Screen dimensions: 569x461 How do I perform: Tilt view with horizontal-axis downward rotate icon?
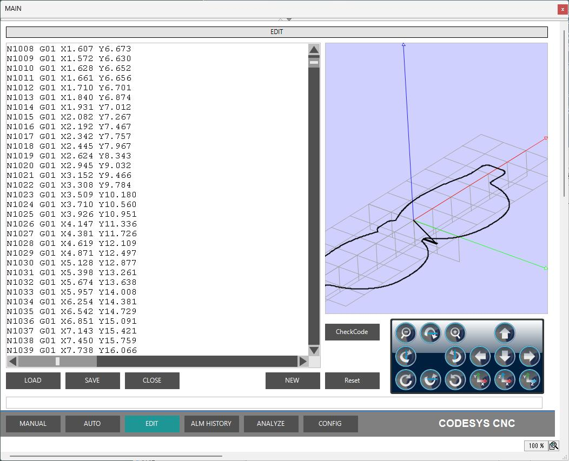[x=430, y=332]
